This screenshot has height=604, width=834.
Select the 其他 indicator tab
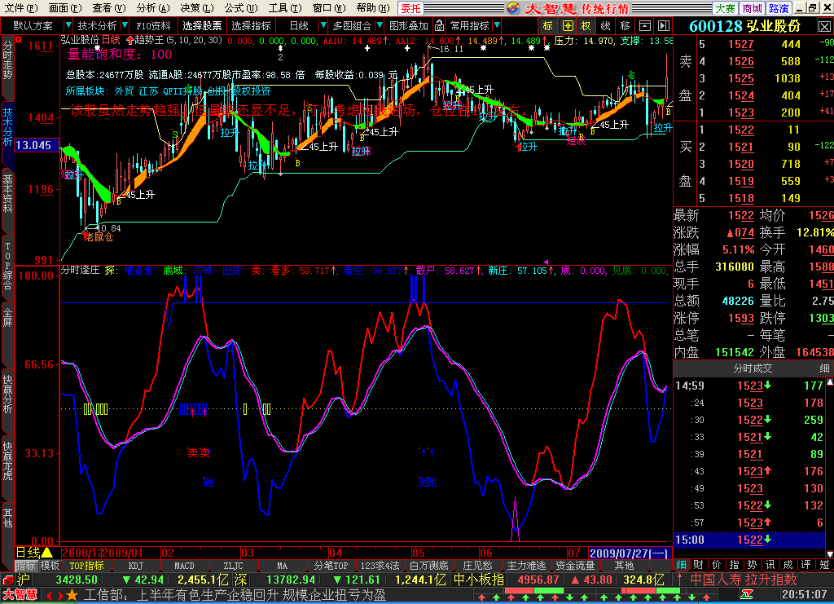pyautogui.click(x=624, y=566)
